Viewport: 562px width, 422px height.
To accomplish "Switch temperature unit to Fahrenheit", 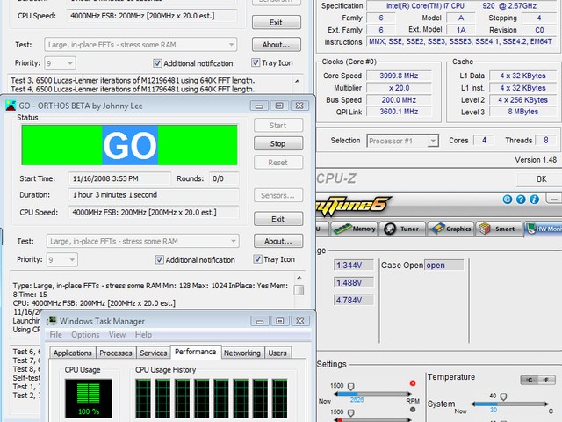I will click(547, 380).
